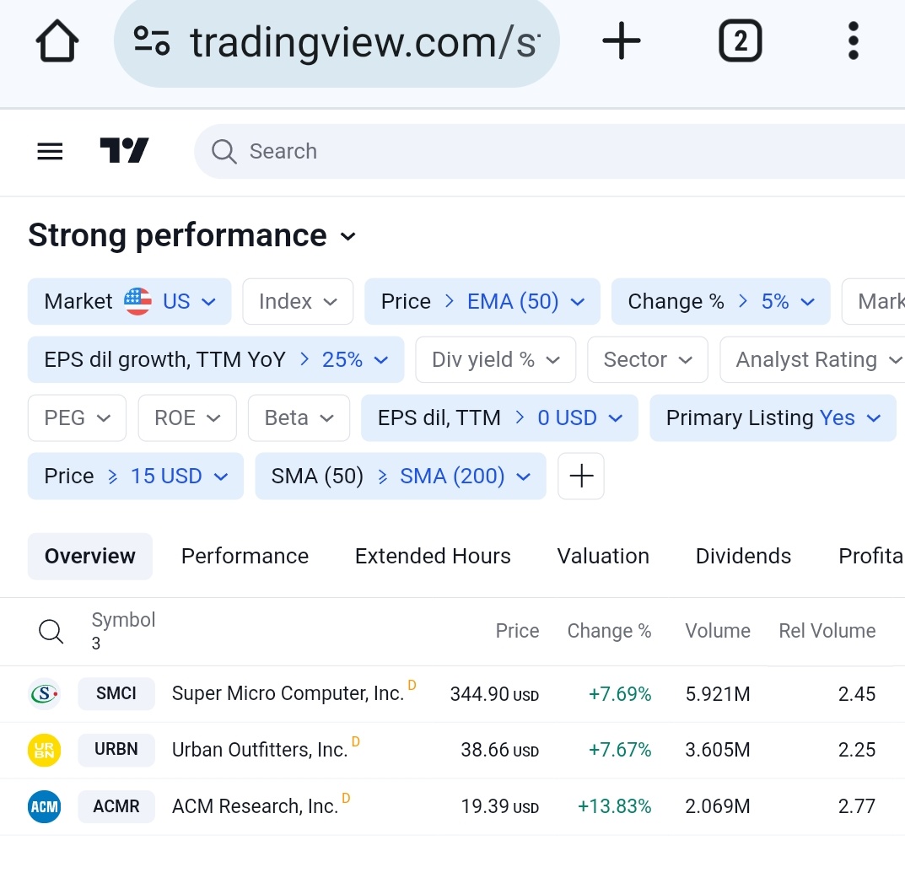Switch to the Dividends tab
The height and width of the screenshot is (878, 905).
coord(743,556)
